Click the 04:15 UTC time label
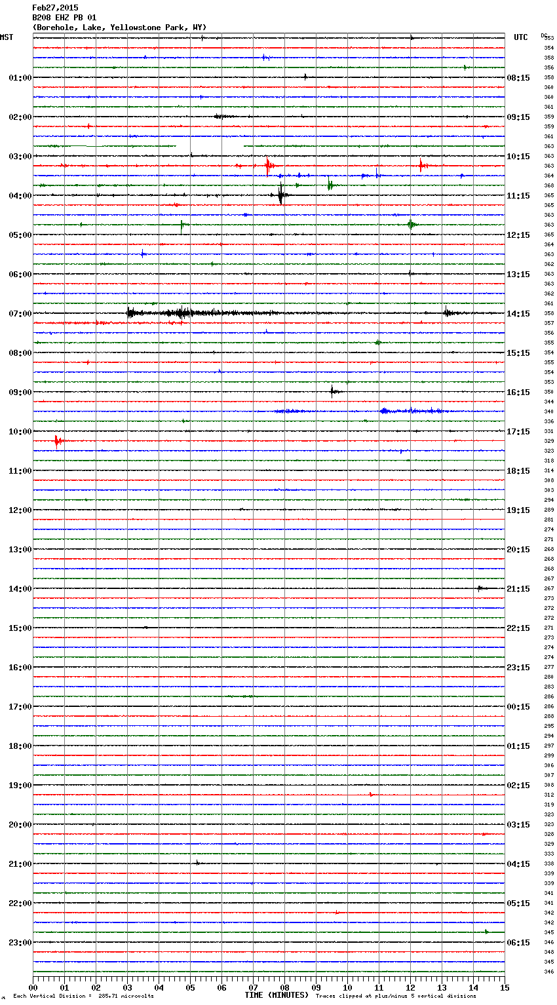The height and width of the screenshot is (1005, 557). click(x=518, y=863)
